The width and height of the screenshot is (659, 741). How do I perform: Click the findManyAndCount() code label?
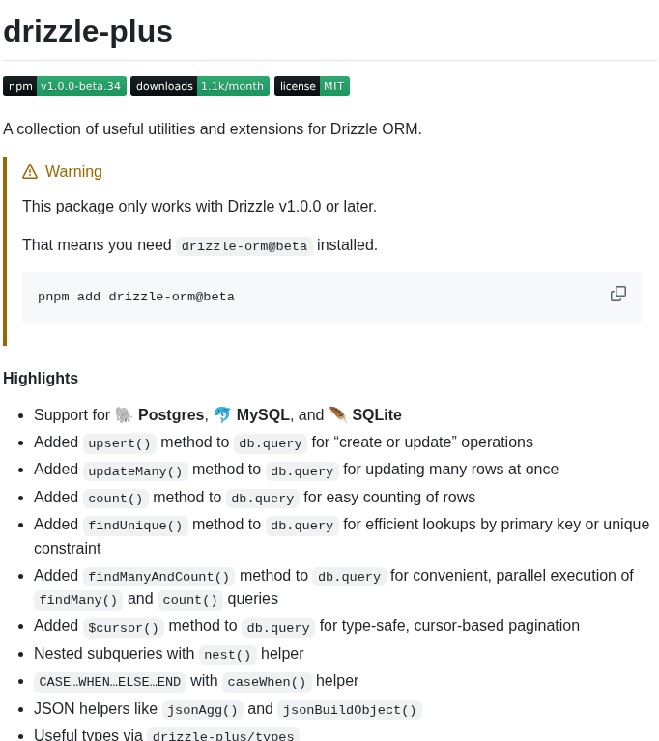click(x=158, y=577)
